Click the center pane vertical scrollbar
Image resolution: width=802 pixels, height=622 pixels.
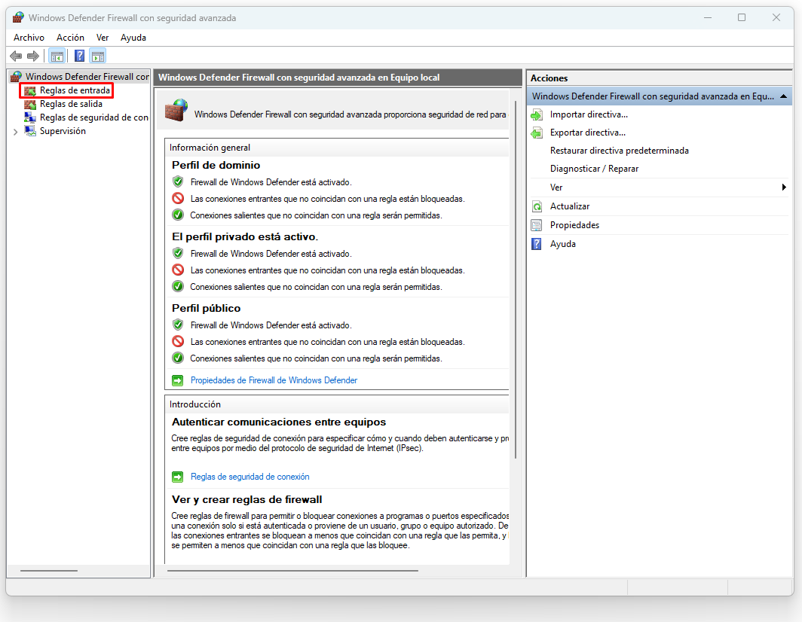pyautogui.click(x=515, y=279)
